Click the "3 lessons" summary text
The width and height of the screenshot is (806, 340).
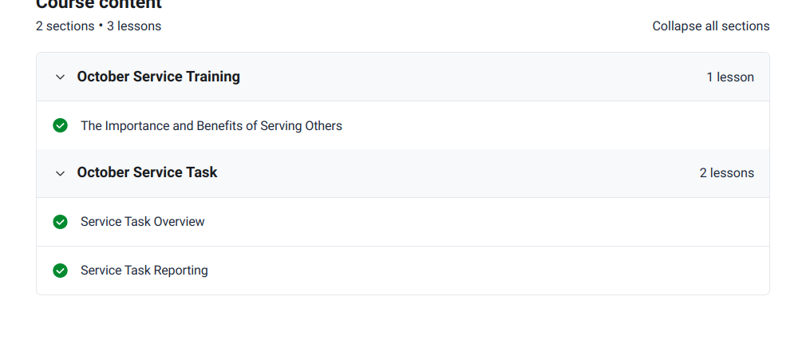click(x=134, y=26)
